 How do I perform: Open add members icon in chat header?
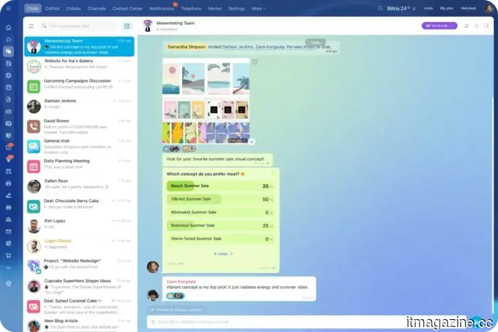point(466,26)
